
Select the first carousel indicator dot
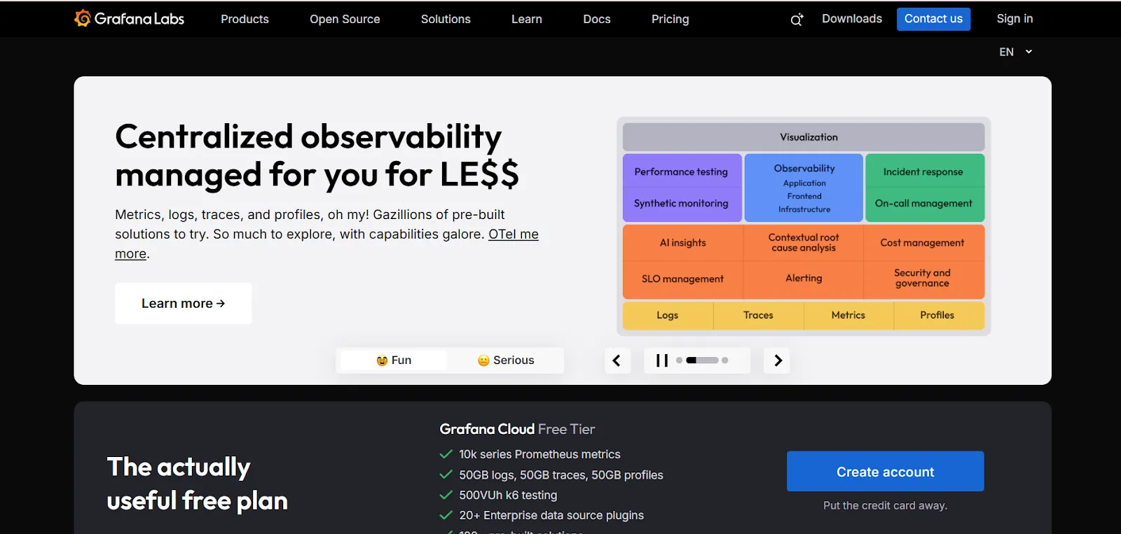pyautogui.click(x=679, y=360)
